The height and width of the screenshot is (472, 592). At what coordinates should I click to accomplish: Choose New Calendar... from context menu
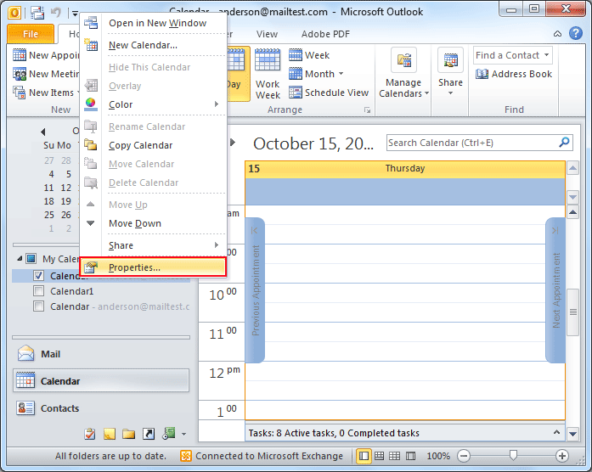pyautogui.click(x=153, y=45)
